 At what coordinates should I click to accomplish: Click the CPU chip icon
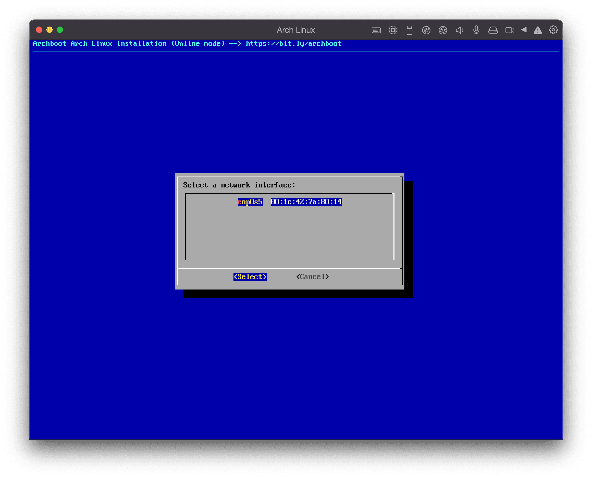393,30
